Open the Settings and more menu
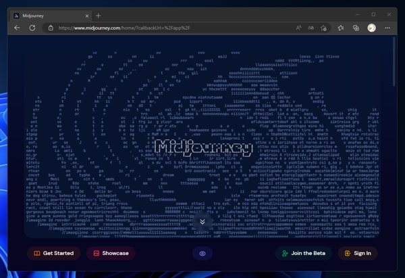The image size is (405, 278). 387,28
